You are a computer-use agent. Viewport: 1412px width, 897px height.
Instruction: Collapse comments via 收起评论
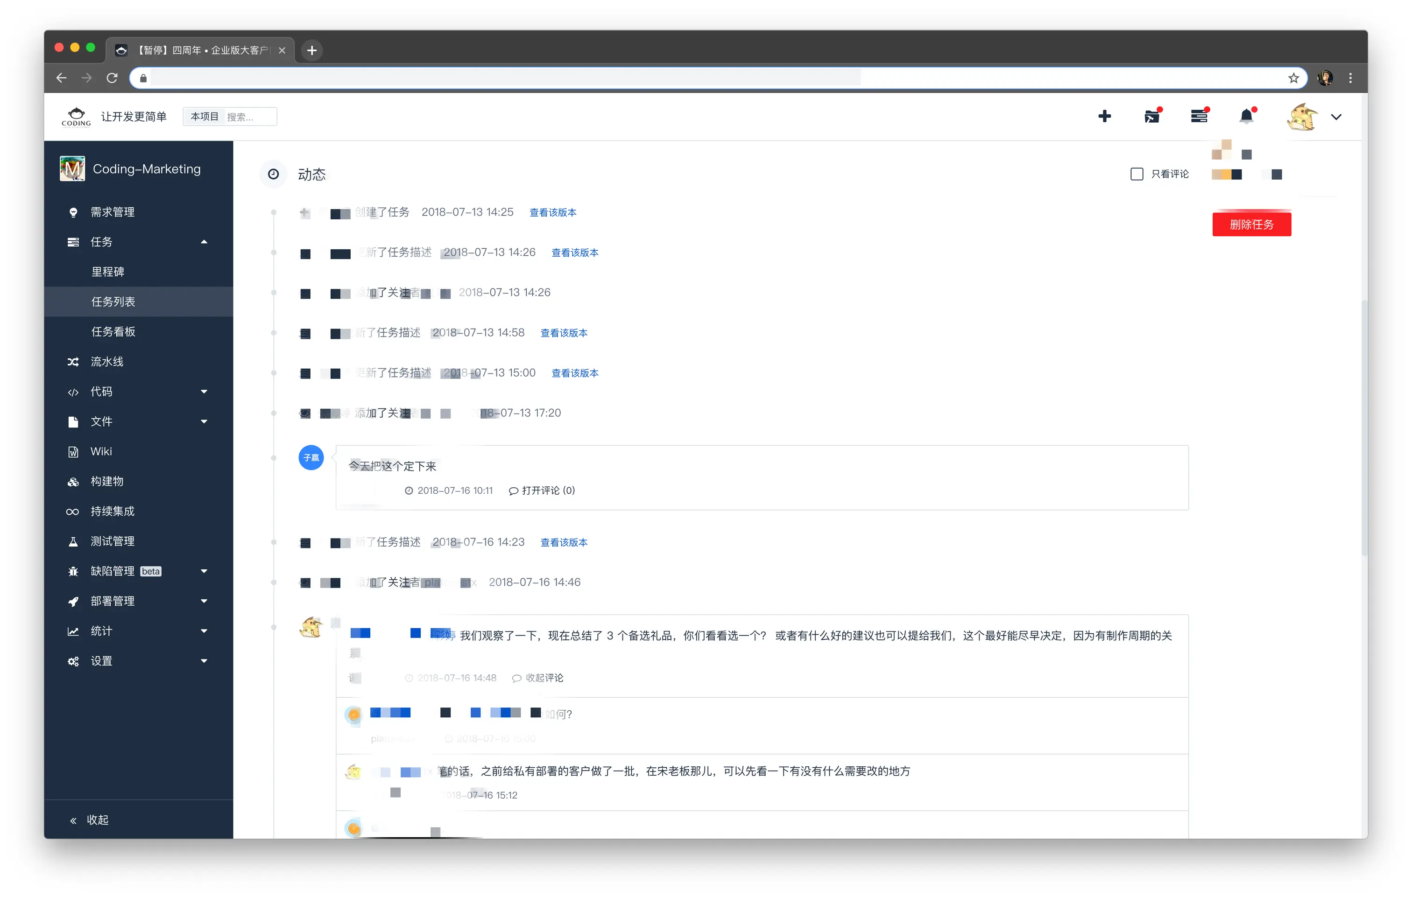538,678
